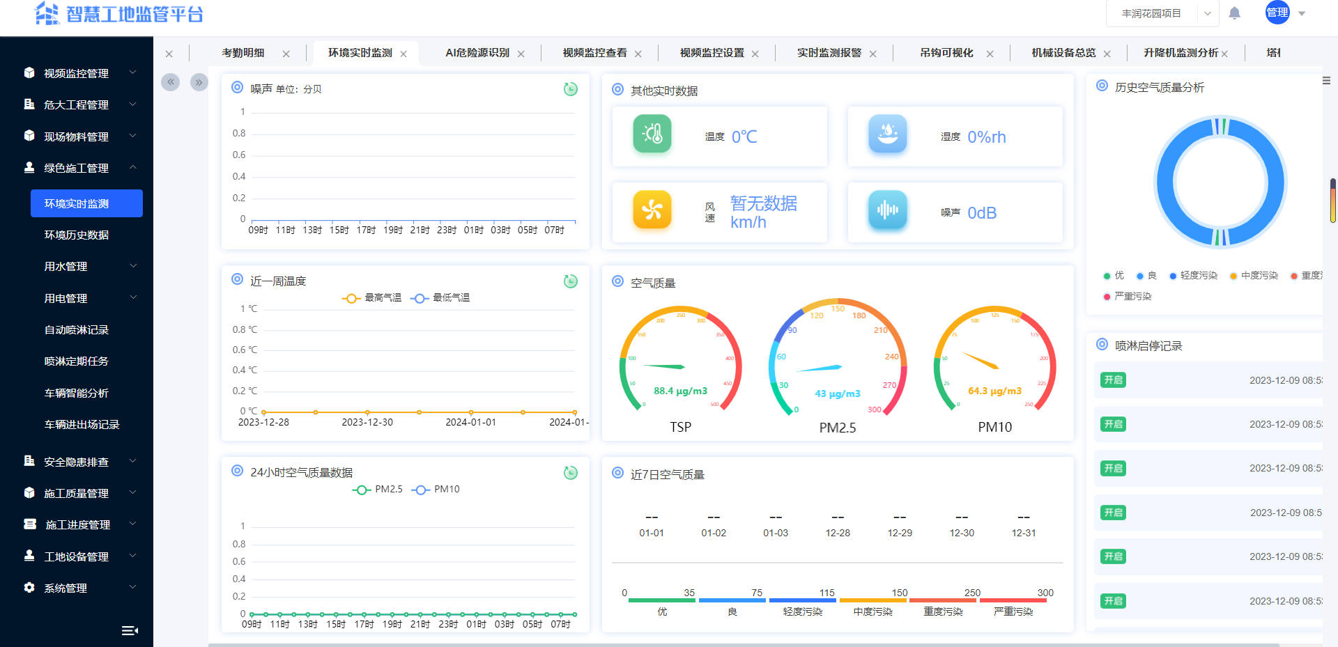Toggle 最高气温 legend series

click(371, 297)
